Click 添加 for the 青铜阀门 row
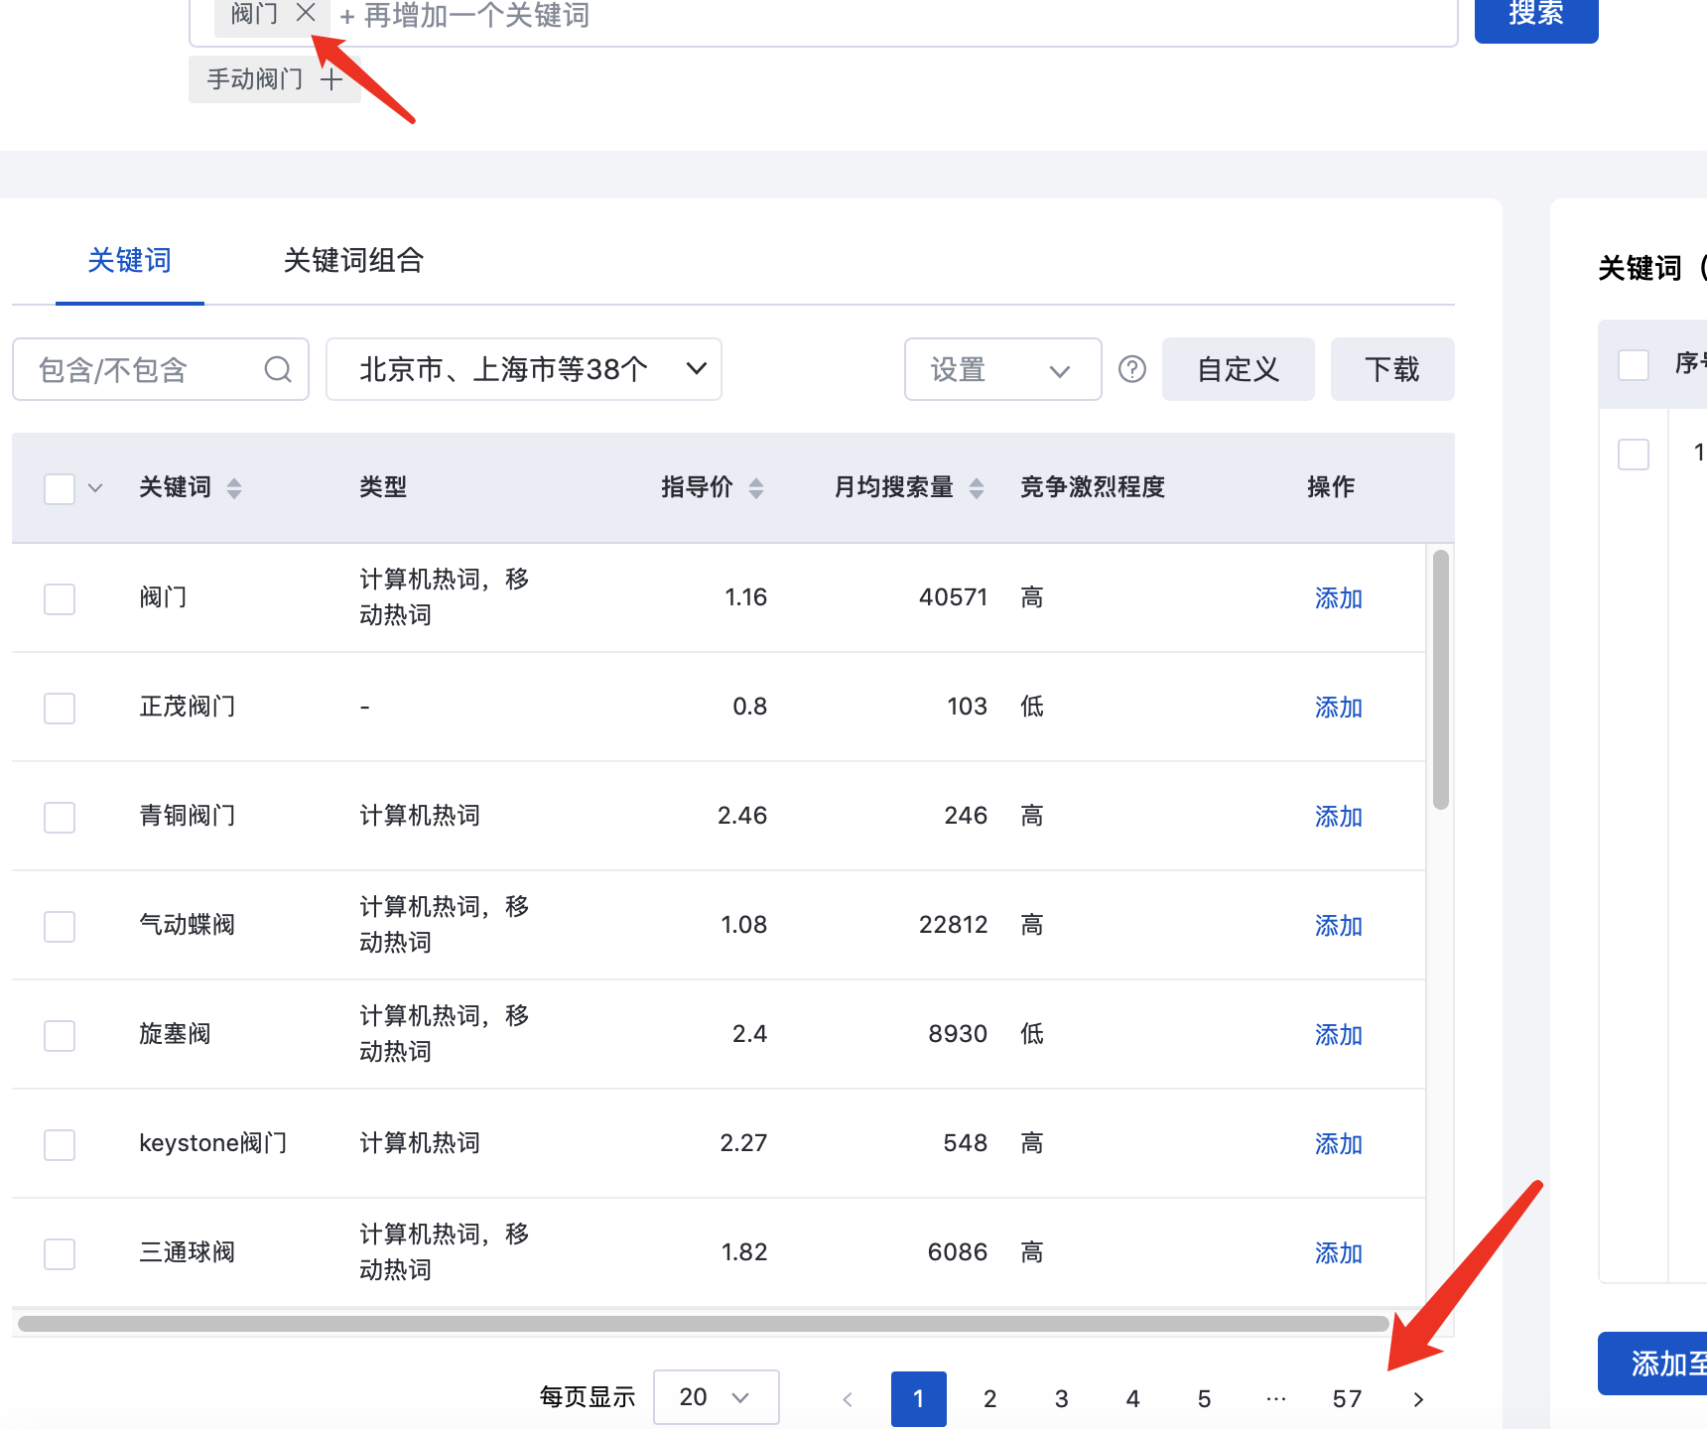This screenshot has height=1429, width=1707. pos(1338,817)
